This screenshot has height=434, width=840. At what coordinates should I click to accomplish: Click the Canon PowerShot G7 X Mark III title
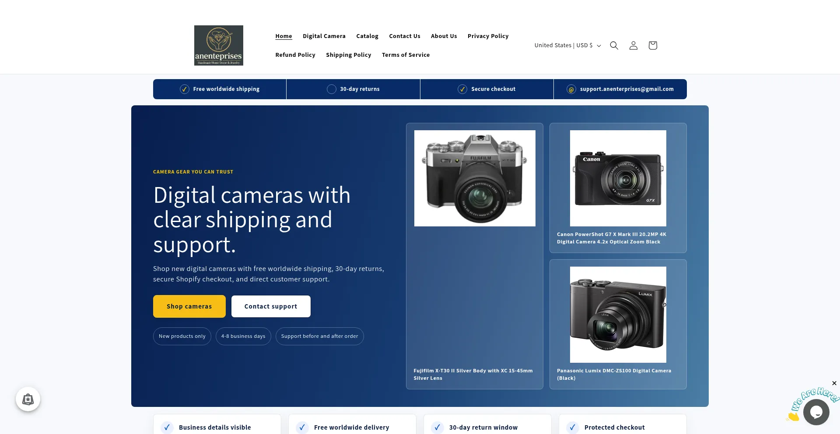click(x=612, y=238)
